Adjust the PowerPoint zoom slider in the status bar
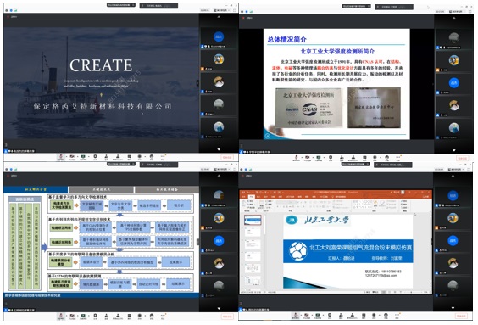Viewport: 478px width, 325px height. (x=412, y=293)
